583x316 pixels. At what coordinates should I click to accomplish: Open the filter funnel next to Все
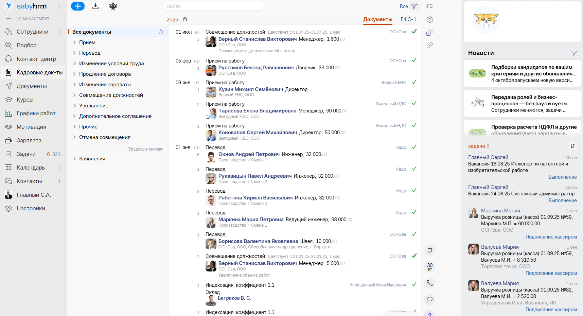(414, 6)
